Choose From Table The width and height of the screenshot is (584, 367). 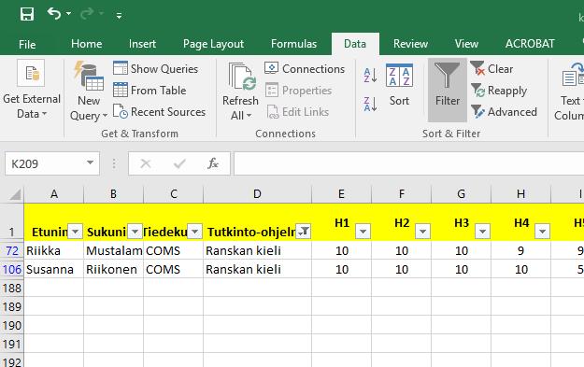tap(150, 90)
